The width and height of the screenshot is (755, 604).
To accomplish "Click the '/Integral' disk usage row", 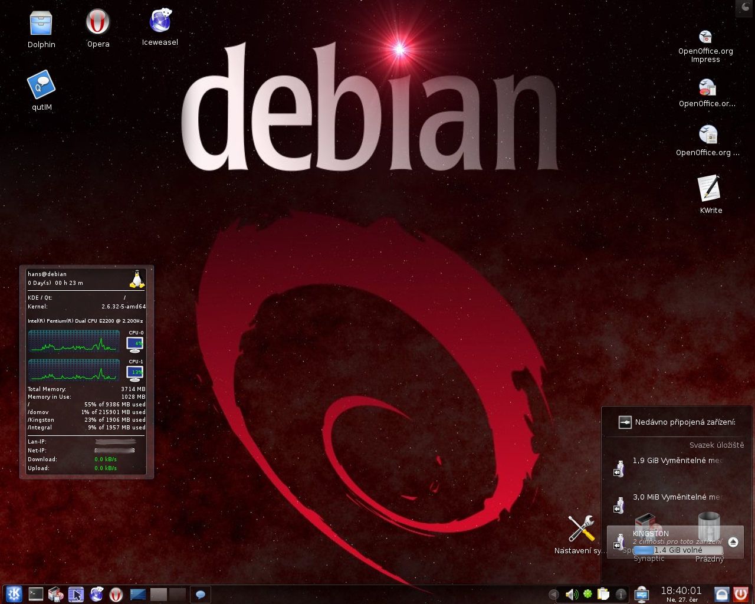I will pyautogui.click(x=87, y=428).
